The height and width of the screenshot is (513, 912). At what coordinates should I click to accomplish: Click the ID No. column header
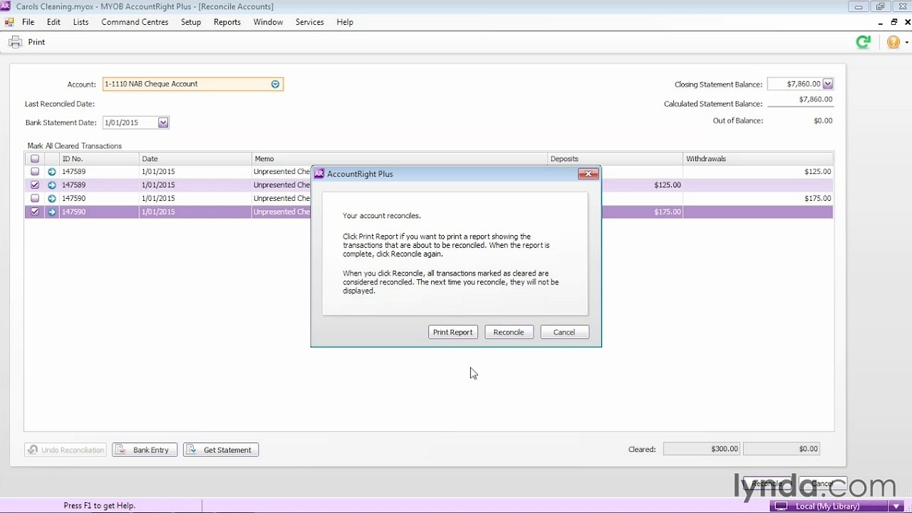point(99,159)
